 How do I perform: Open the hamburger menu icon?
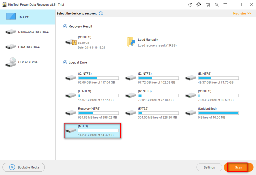pyautogui.click(x=225, y=5)
